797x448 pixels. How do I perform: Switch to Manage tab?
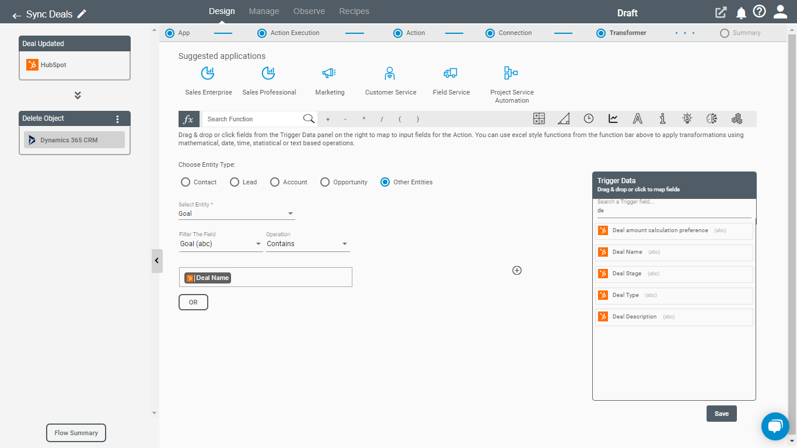[264, 11]
